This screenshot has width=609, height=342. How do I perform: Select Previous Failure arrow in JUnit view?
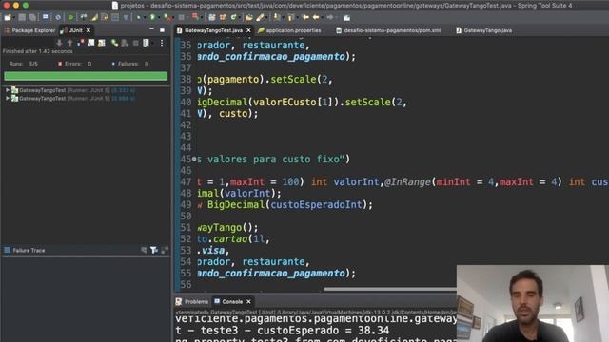(69, 43)
